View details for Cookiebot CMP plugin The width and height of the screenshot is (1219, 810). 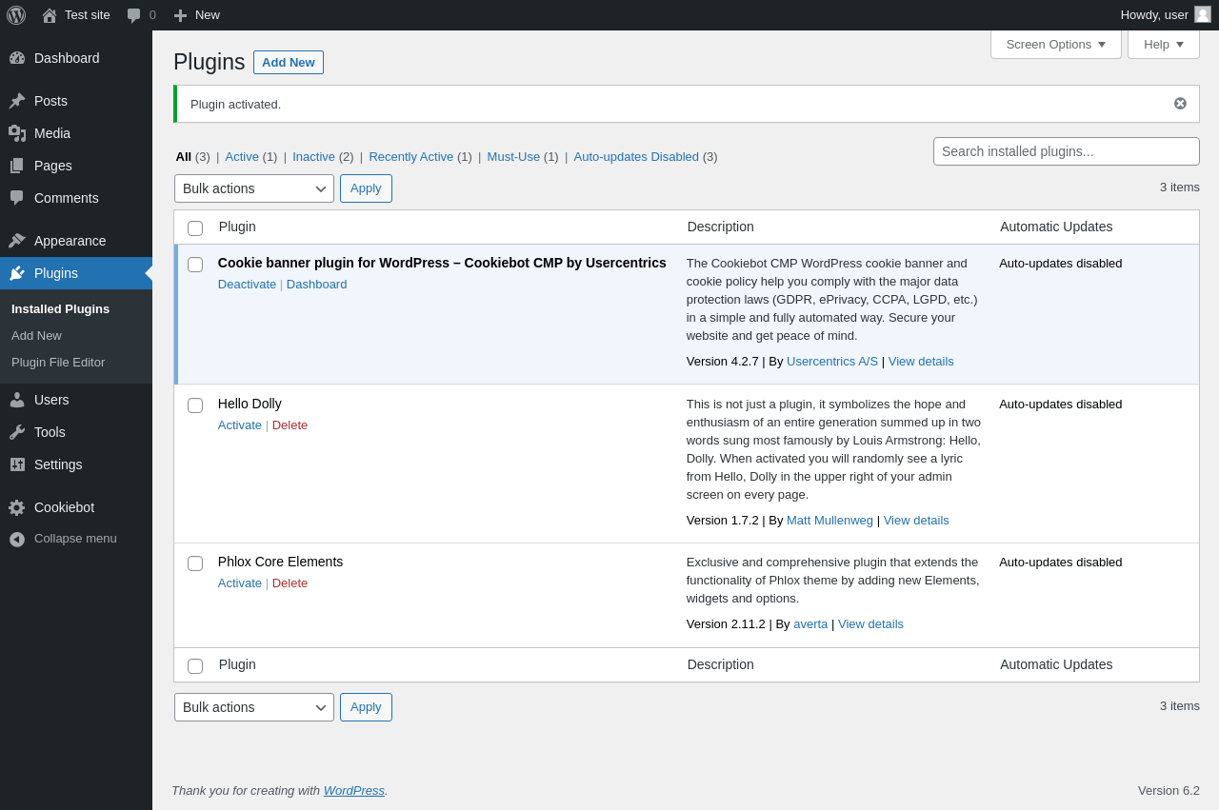921,361
